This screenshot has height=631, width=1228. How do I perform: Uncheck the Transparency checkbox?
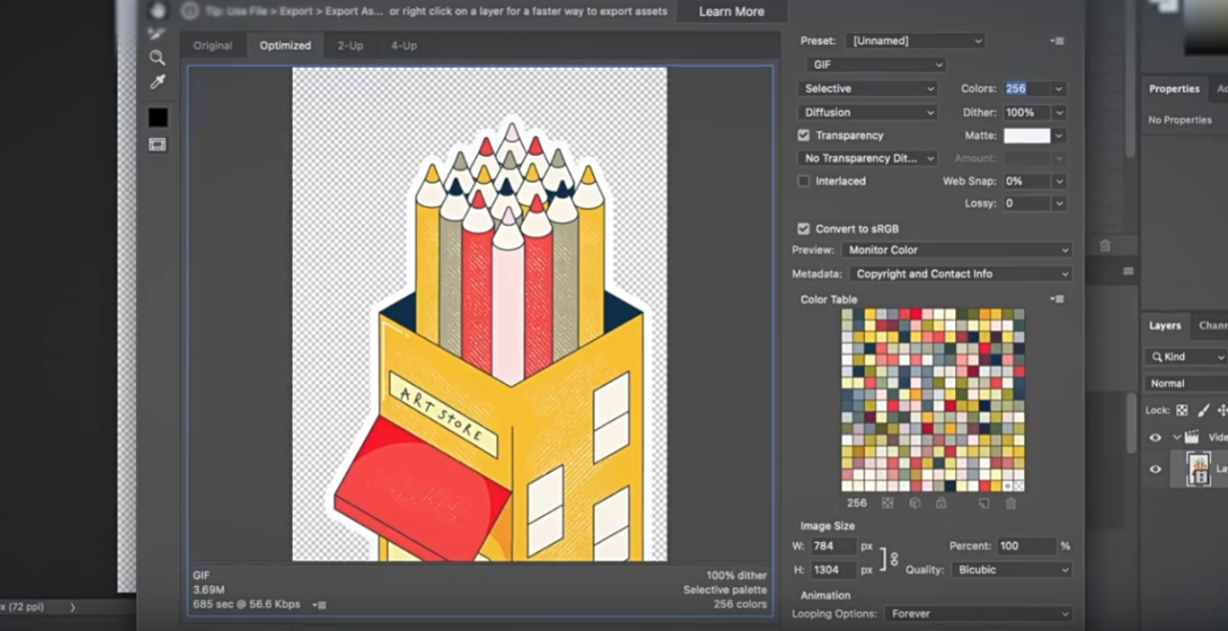804,136
